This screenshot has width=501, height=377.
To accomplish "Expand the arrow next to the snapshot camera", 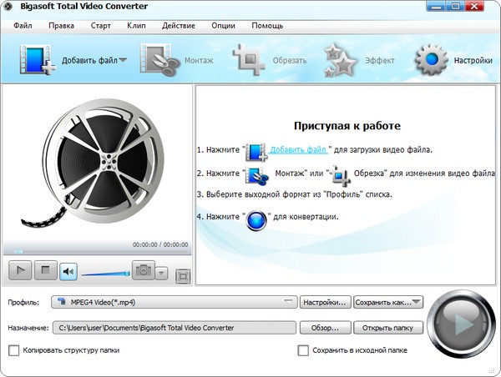I will (x=162, y=272).
